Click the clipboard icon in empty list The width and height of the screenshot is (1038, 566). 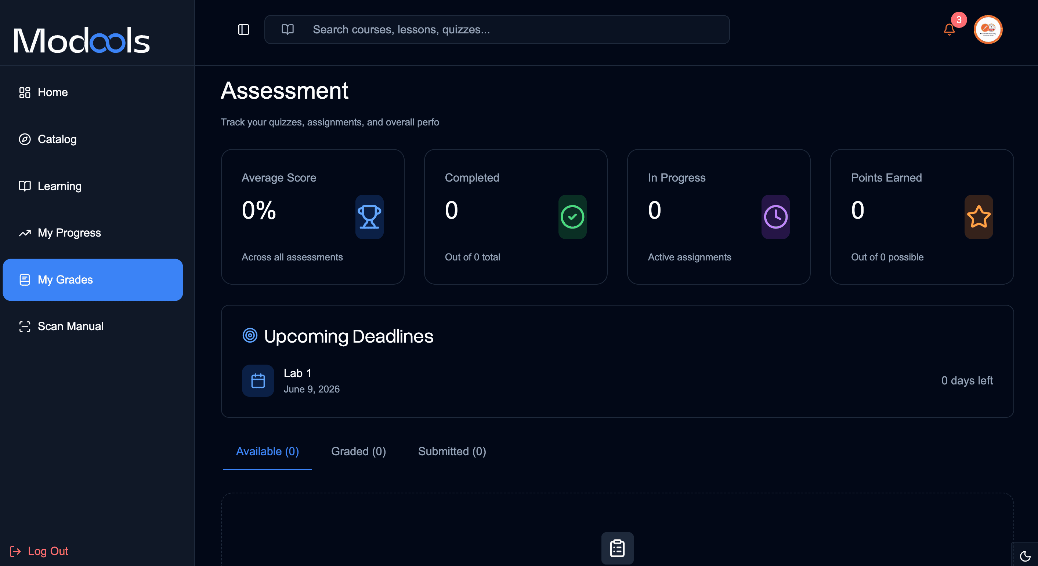click(617, 548)
